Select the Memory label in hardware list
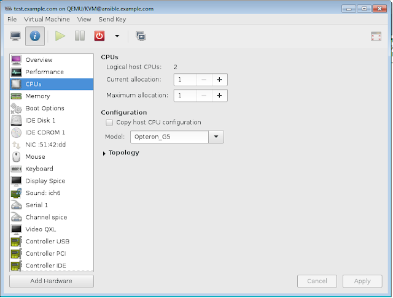 pyautogui.click(x=38, y=96)
